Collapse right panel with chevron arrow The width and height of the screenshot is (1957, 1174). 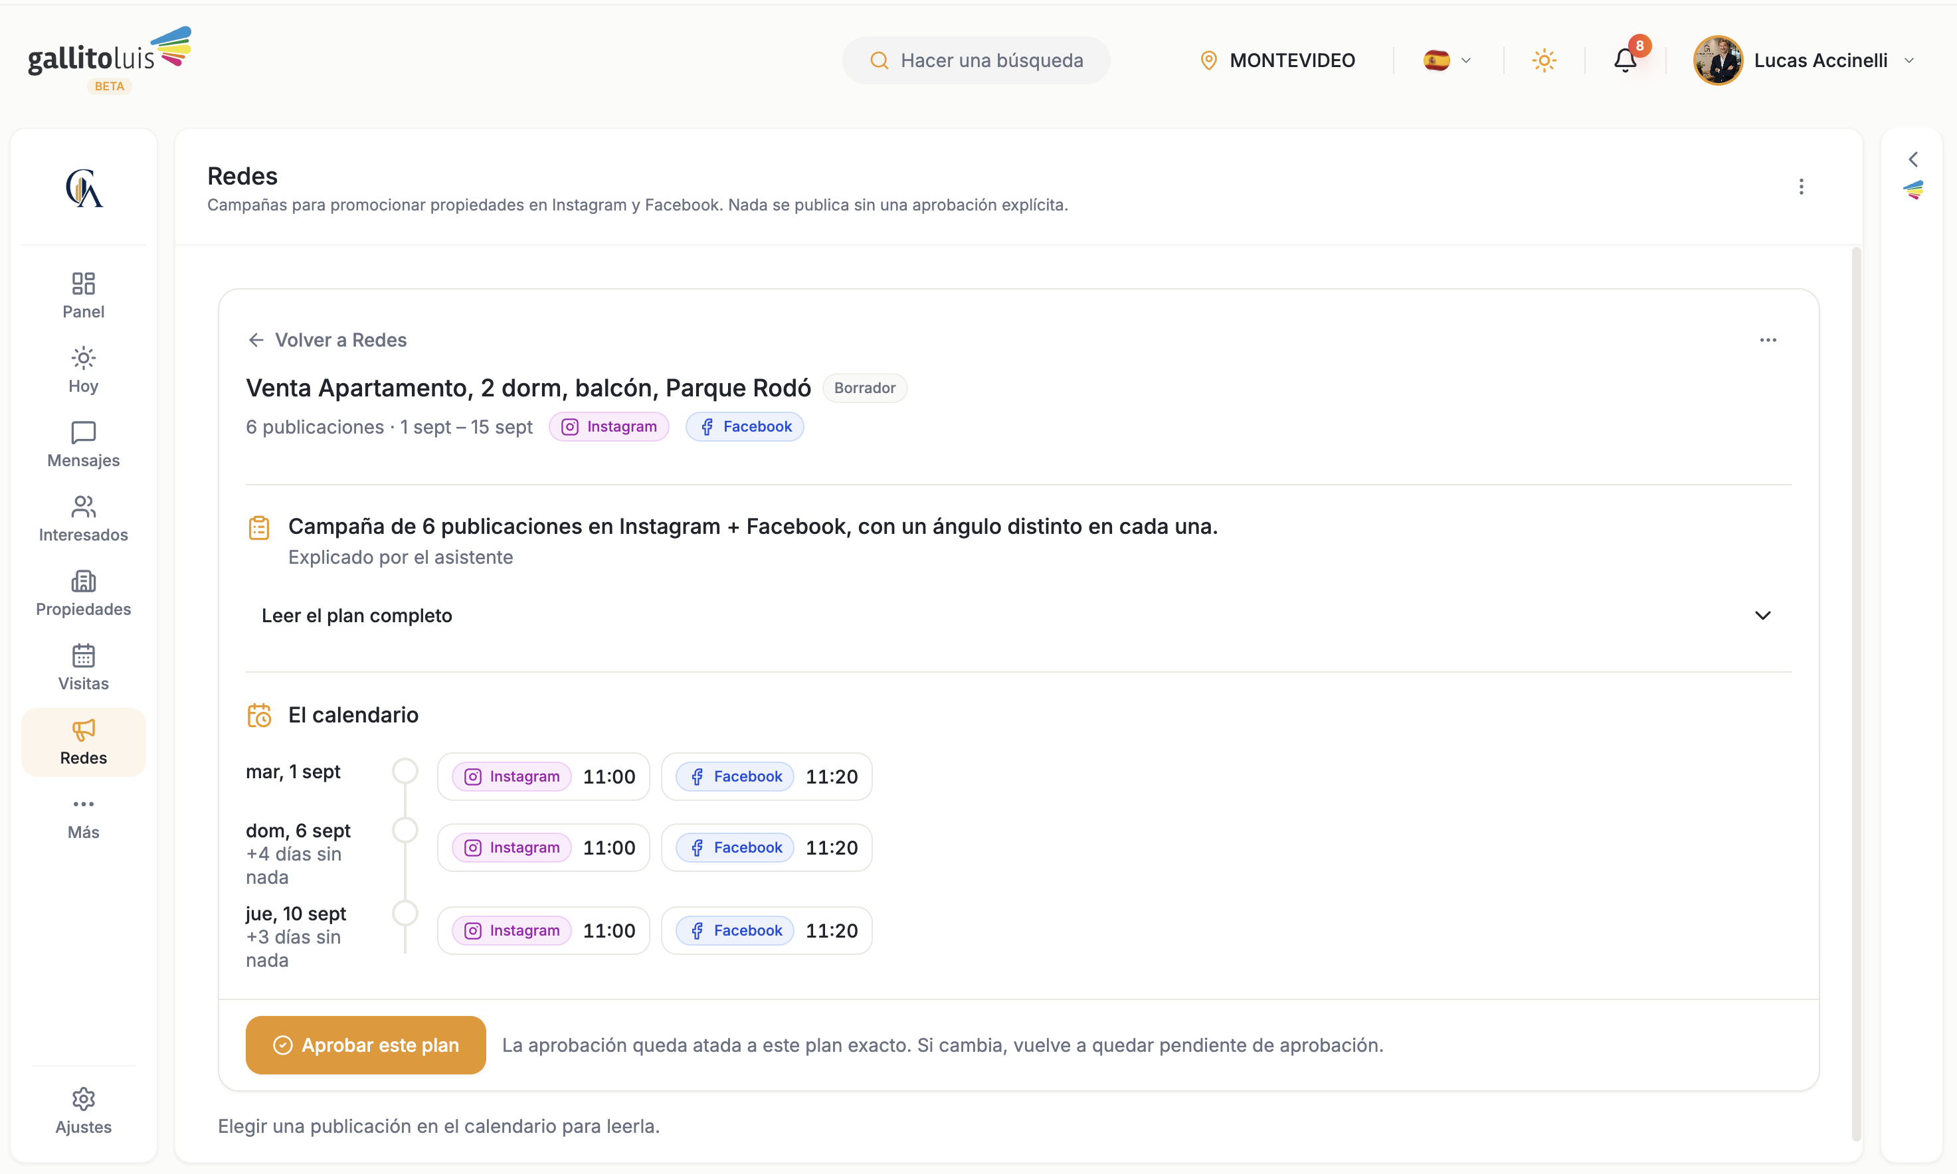(1912, 159)
